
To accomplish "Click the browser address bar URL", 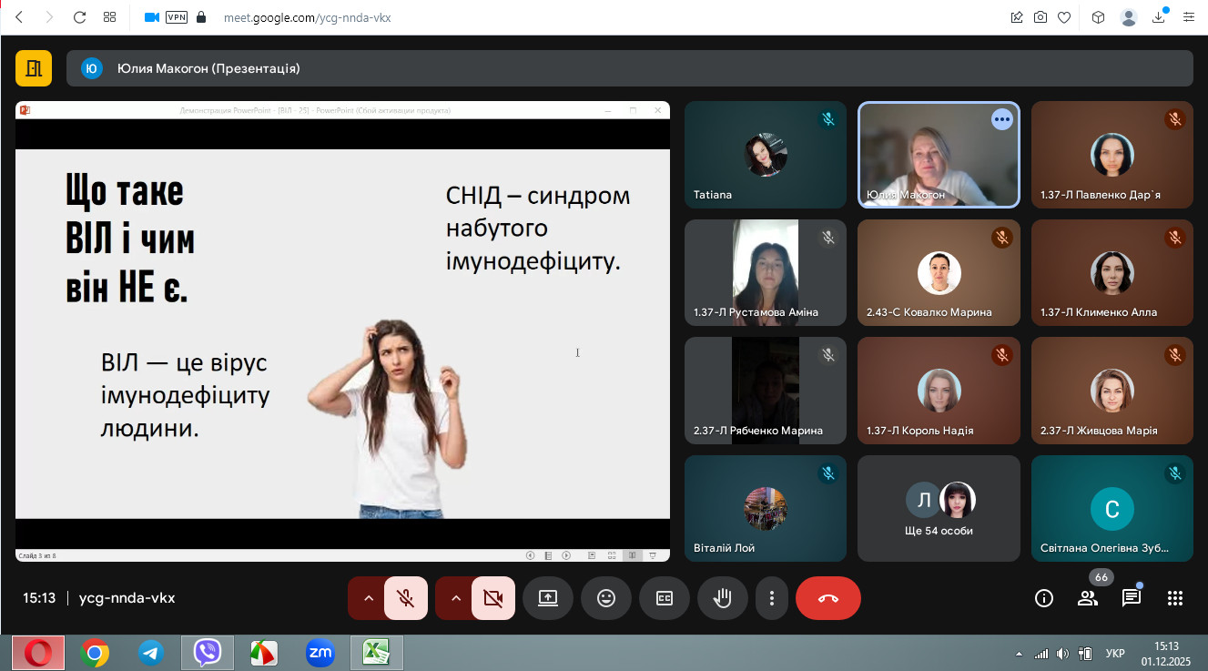I will click(307, 17).
